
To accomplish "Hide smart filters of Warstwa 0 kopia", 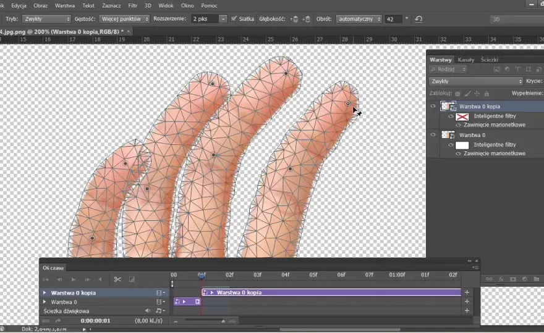I will pyautogui.click(x=450, y=117).
